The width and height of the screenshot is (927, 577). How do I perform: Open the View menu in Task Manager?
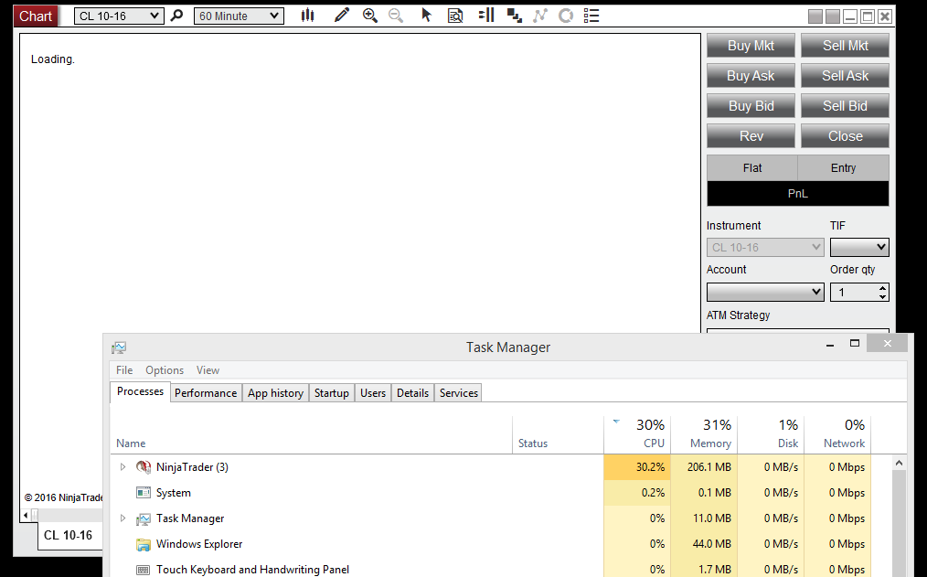pos(208,370)
